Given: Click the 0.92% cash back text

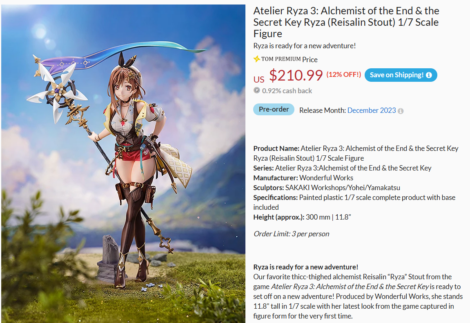Looking at the screenshot, I should point(287,91).
